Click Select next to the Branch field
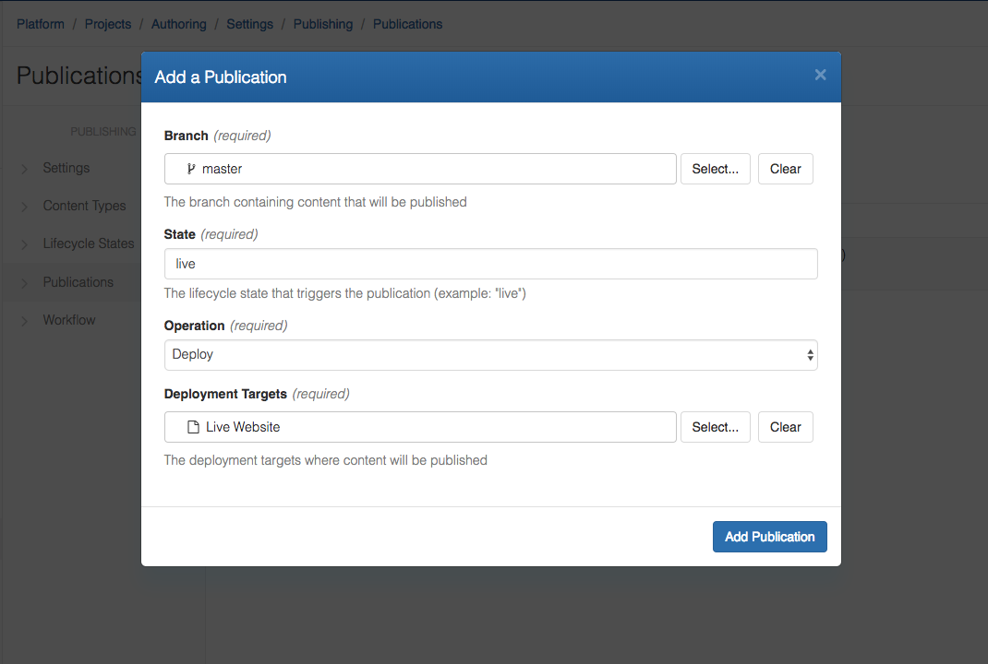 coord(715,169)
